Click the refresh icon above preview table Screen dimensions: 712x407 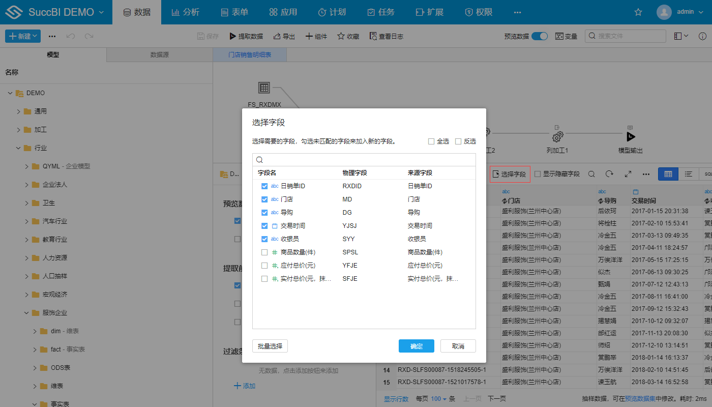[x=609, y=173]
